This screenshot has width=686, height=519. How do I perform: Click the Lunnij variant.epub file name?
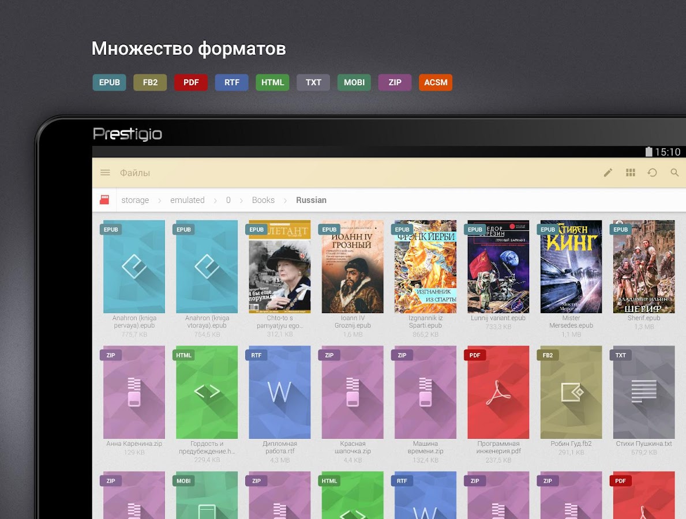498,318
